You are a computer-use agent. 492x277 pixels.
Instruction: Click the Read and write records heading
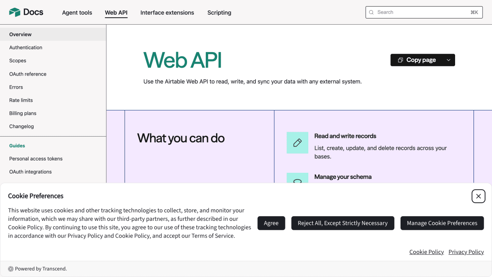(x=345, y=136)
